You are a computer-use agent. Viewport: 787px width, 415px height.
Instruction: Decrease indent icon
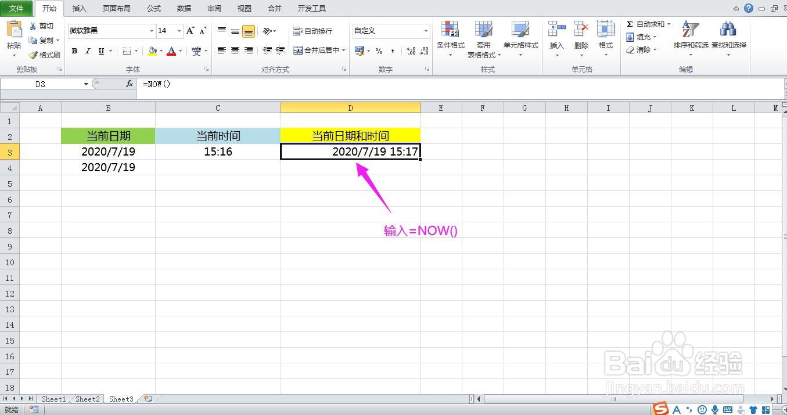coord(267,50)
